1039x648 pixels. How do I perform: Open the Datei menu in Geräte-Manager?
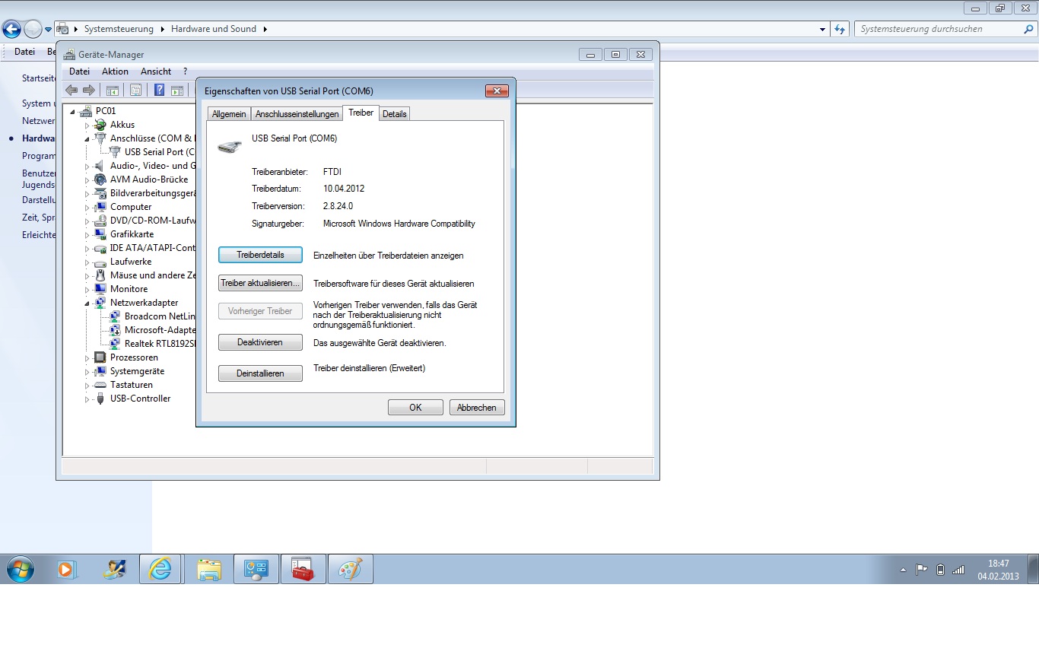pos(79,71)
